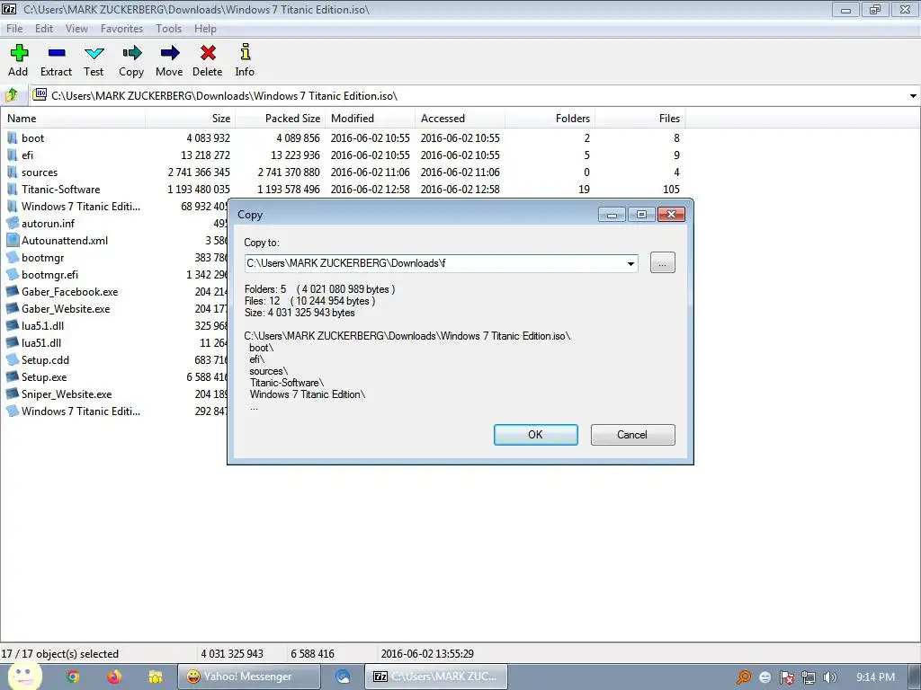Screen dimensions: 921x690
Task: Click the taskbar clock showing 9:14 PM
Action: (x=875, y=677)
